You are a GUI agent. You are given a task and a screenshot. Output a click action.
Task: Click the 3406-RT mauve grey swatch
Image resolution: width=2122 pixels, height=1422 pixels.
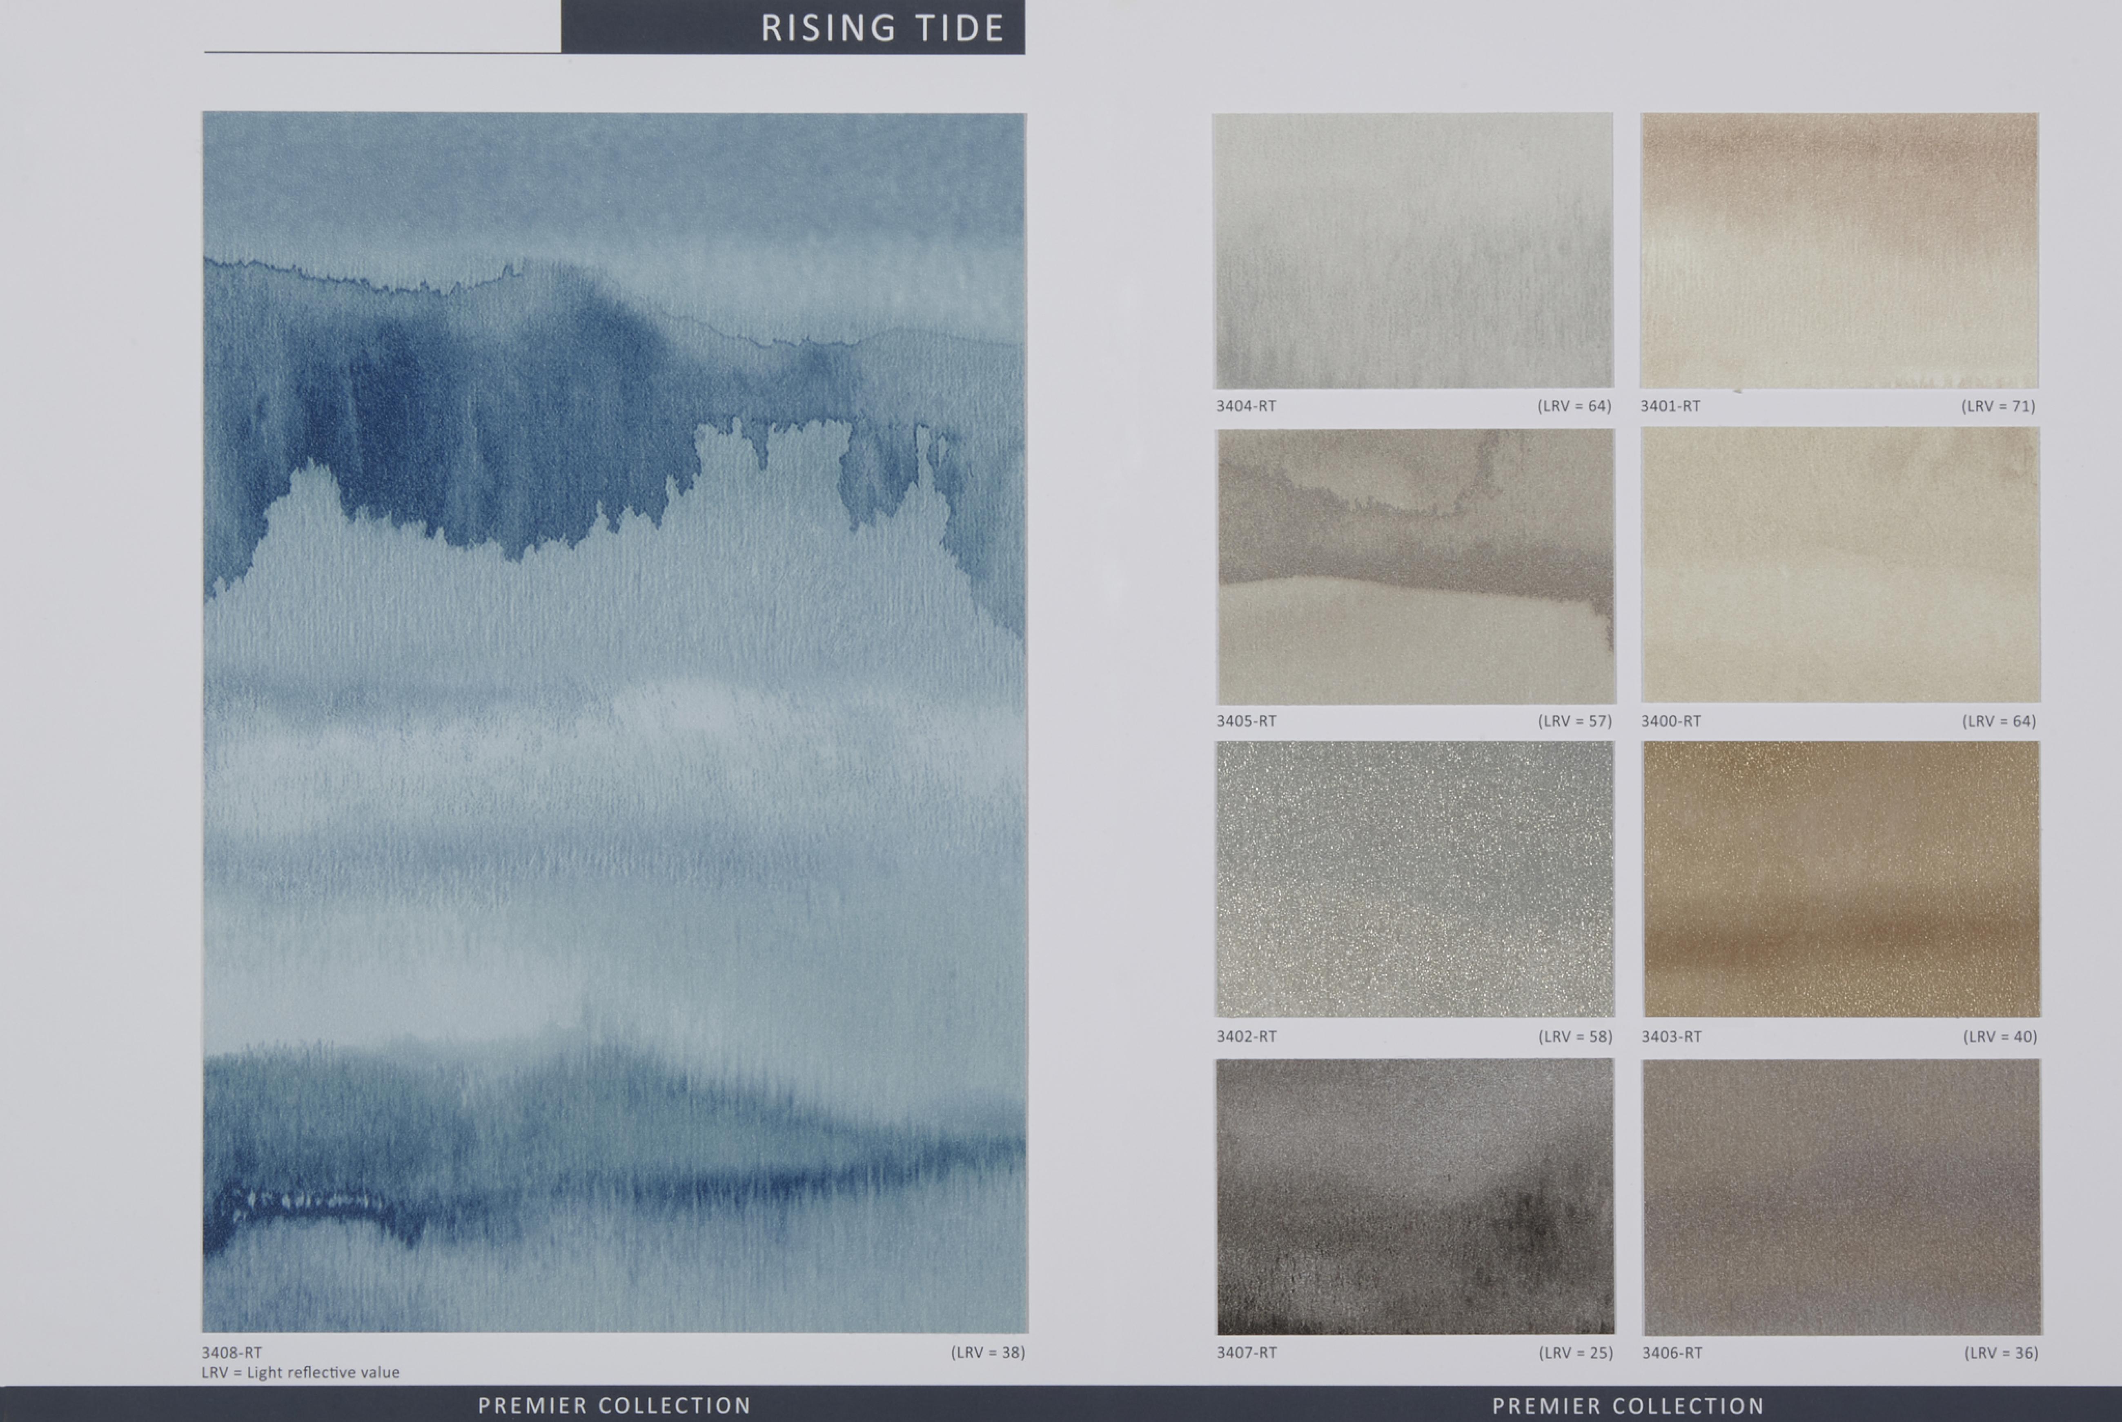(1841, 1196)
